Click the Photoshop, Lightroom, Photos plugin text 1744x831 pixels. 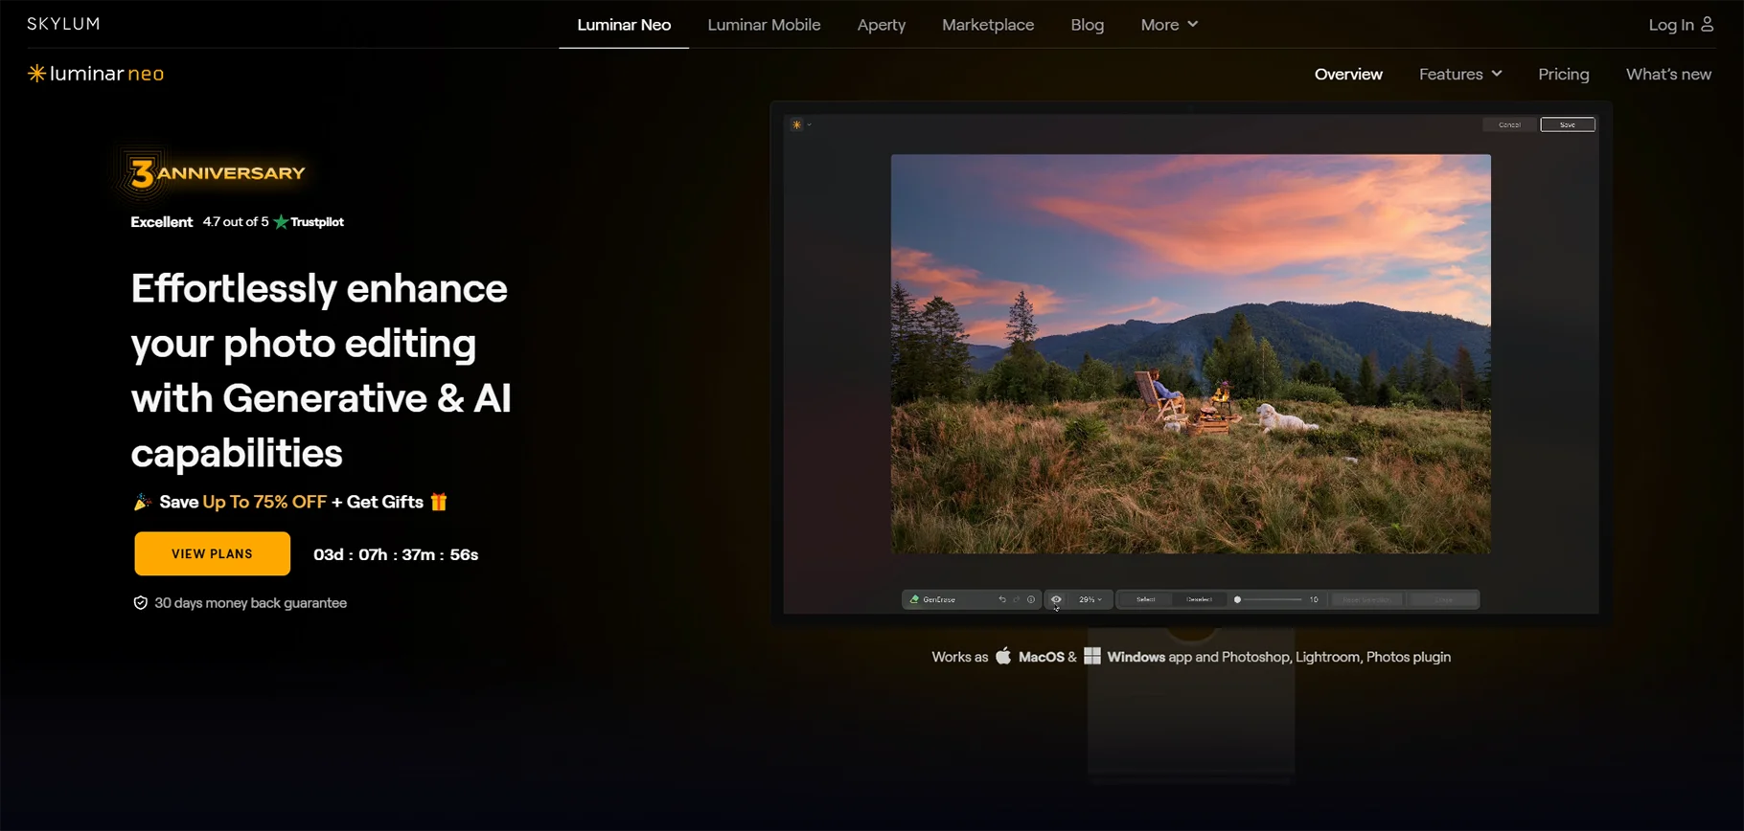[x=1336, y=657]
